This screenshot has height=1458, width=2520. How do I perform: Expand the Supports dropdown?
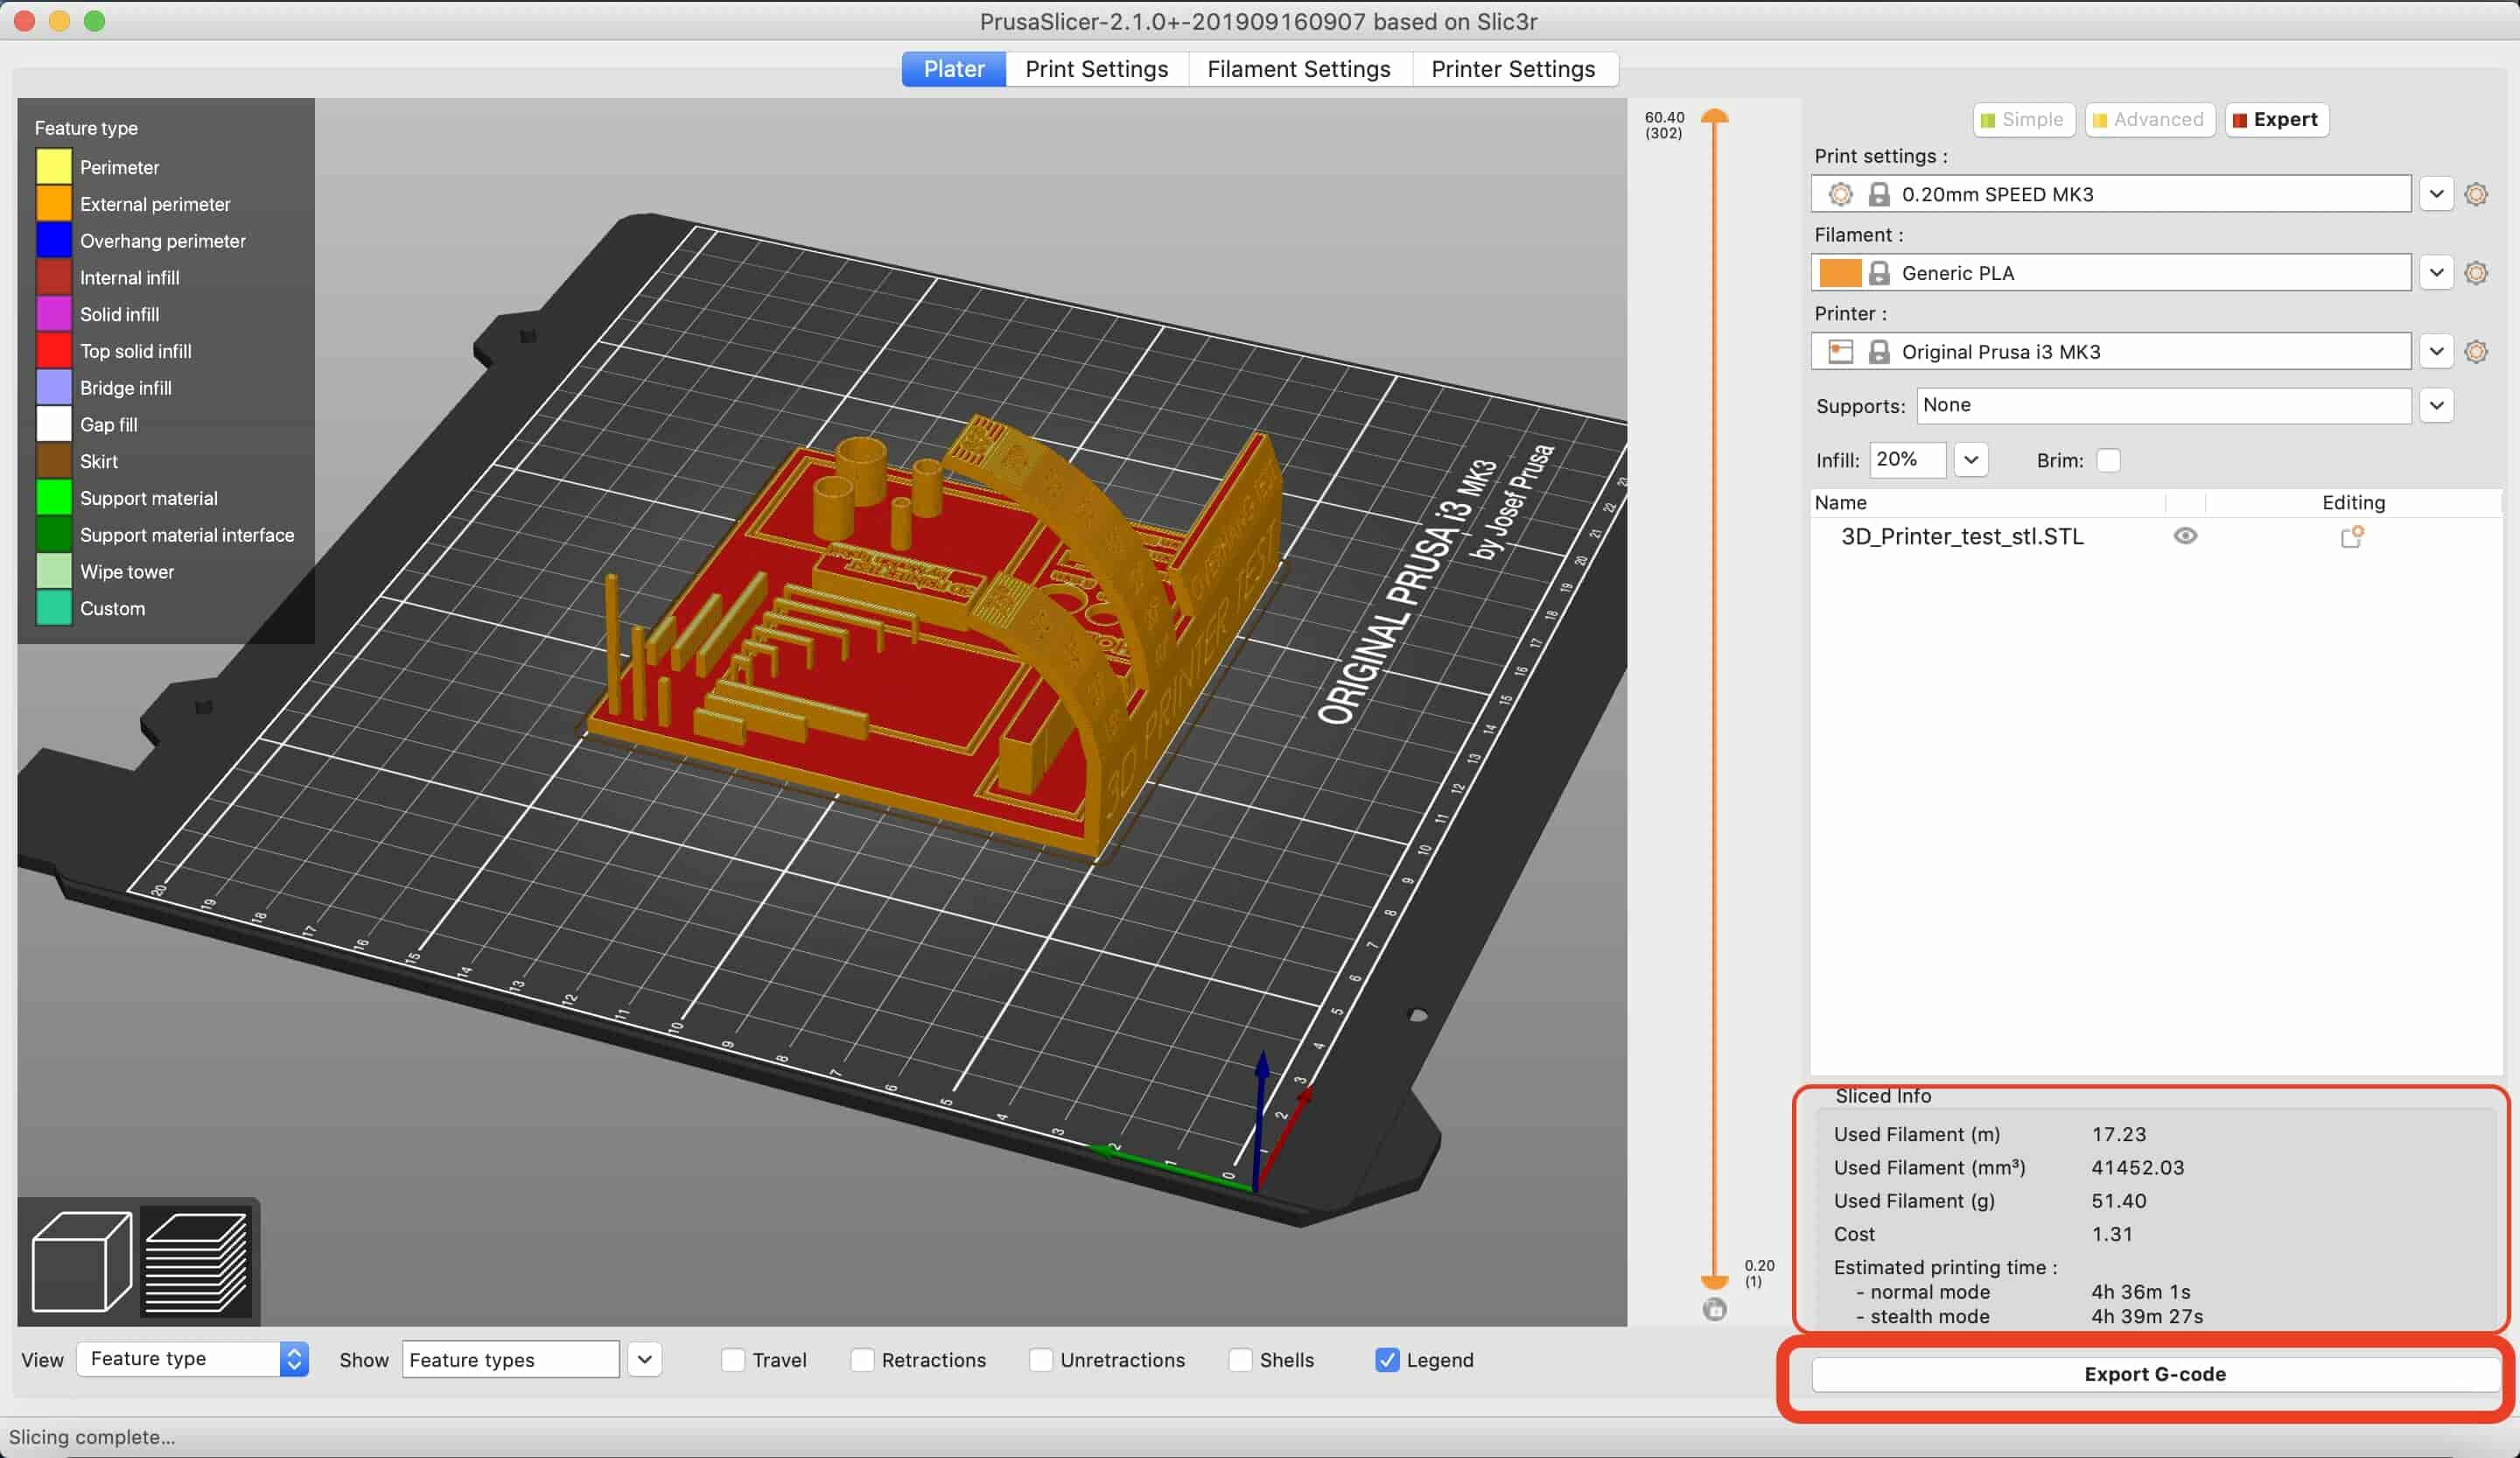coord(2440,404)
